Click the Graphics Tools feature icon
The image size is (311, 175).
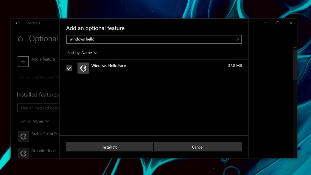23,153
